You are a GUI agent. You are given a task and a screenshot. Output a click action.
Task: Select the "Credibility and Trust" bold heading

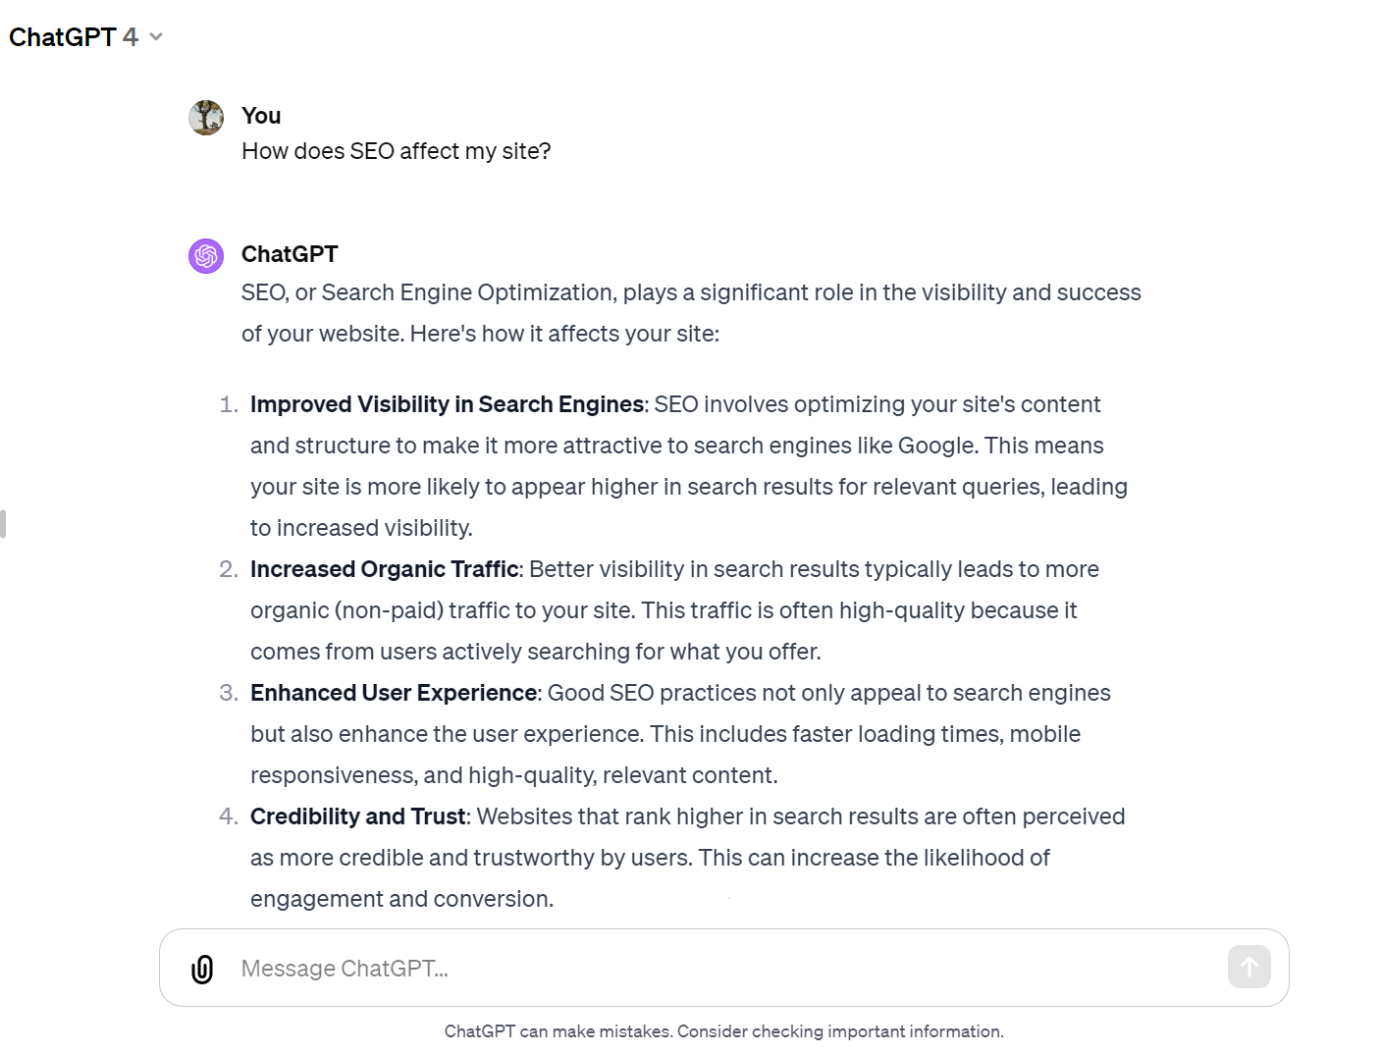(357, 816)
